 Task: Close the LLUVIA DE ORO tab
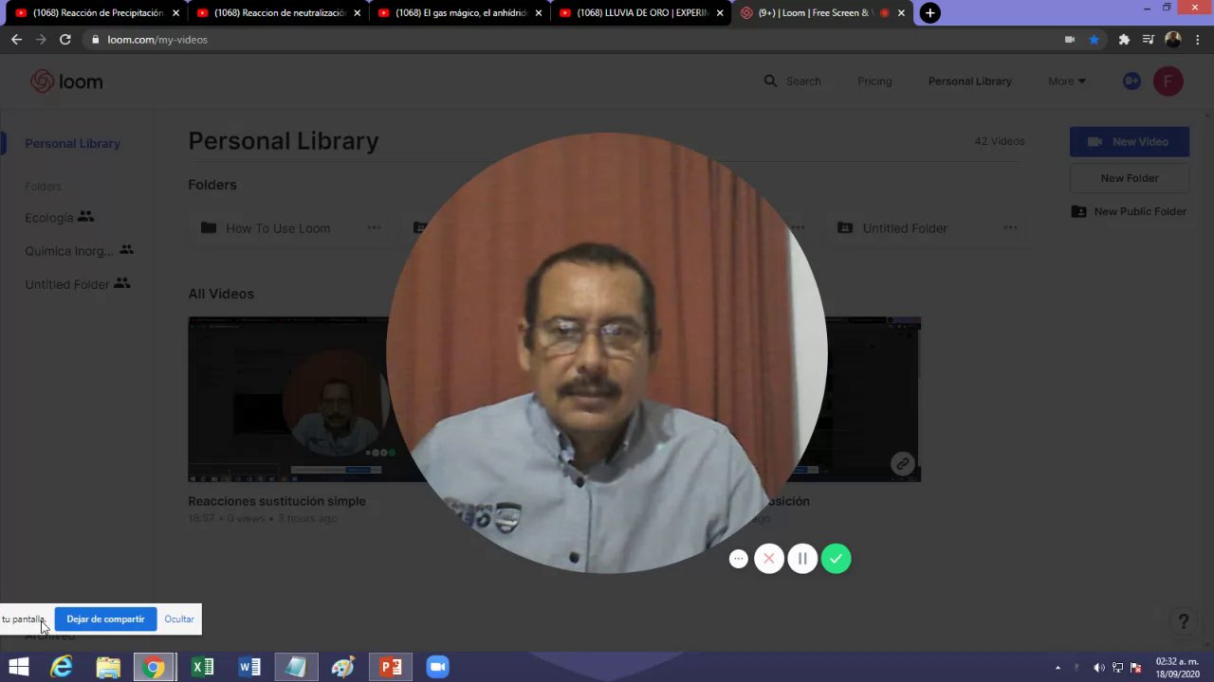click(720, 13)
